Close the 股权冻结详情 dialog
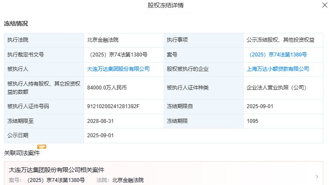This screenshot has width=329, height=185. point(325,5)
